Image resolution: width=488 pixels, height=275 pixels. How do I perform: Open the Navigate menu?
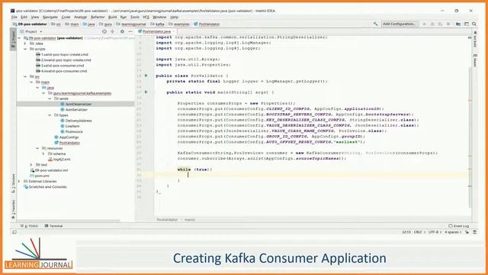pos(50,17)
